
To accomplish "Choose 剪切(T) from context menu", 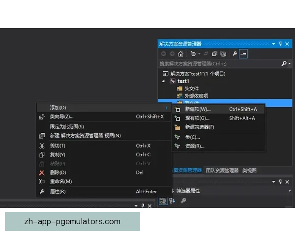I will (x=104, y=146).
